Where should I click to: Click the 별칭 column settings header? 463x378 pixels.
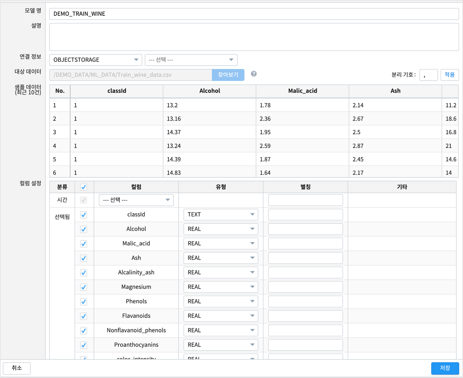(305, 187)
